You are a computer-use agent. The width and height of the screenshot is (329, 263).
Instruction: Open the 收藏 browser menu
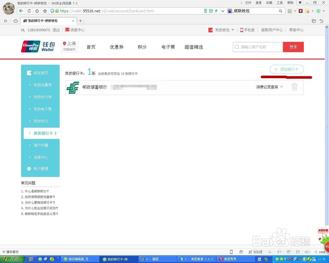(269, 3)
